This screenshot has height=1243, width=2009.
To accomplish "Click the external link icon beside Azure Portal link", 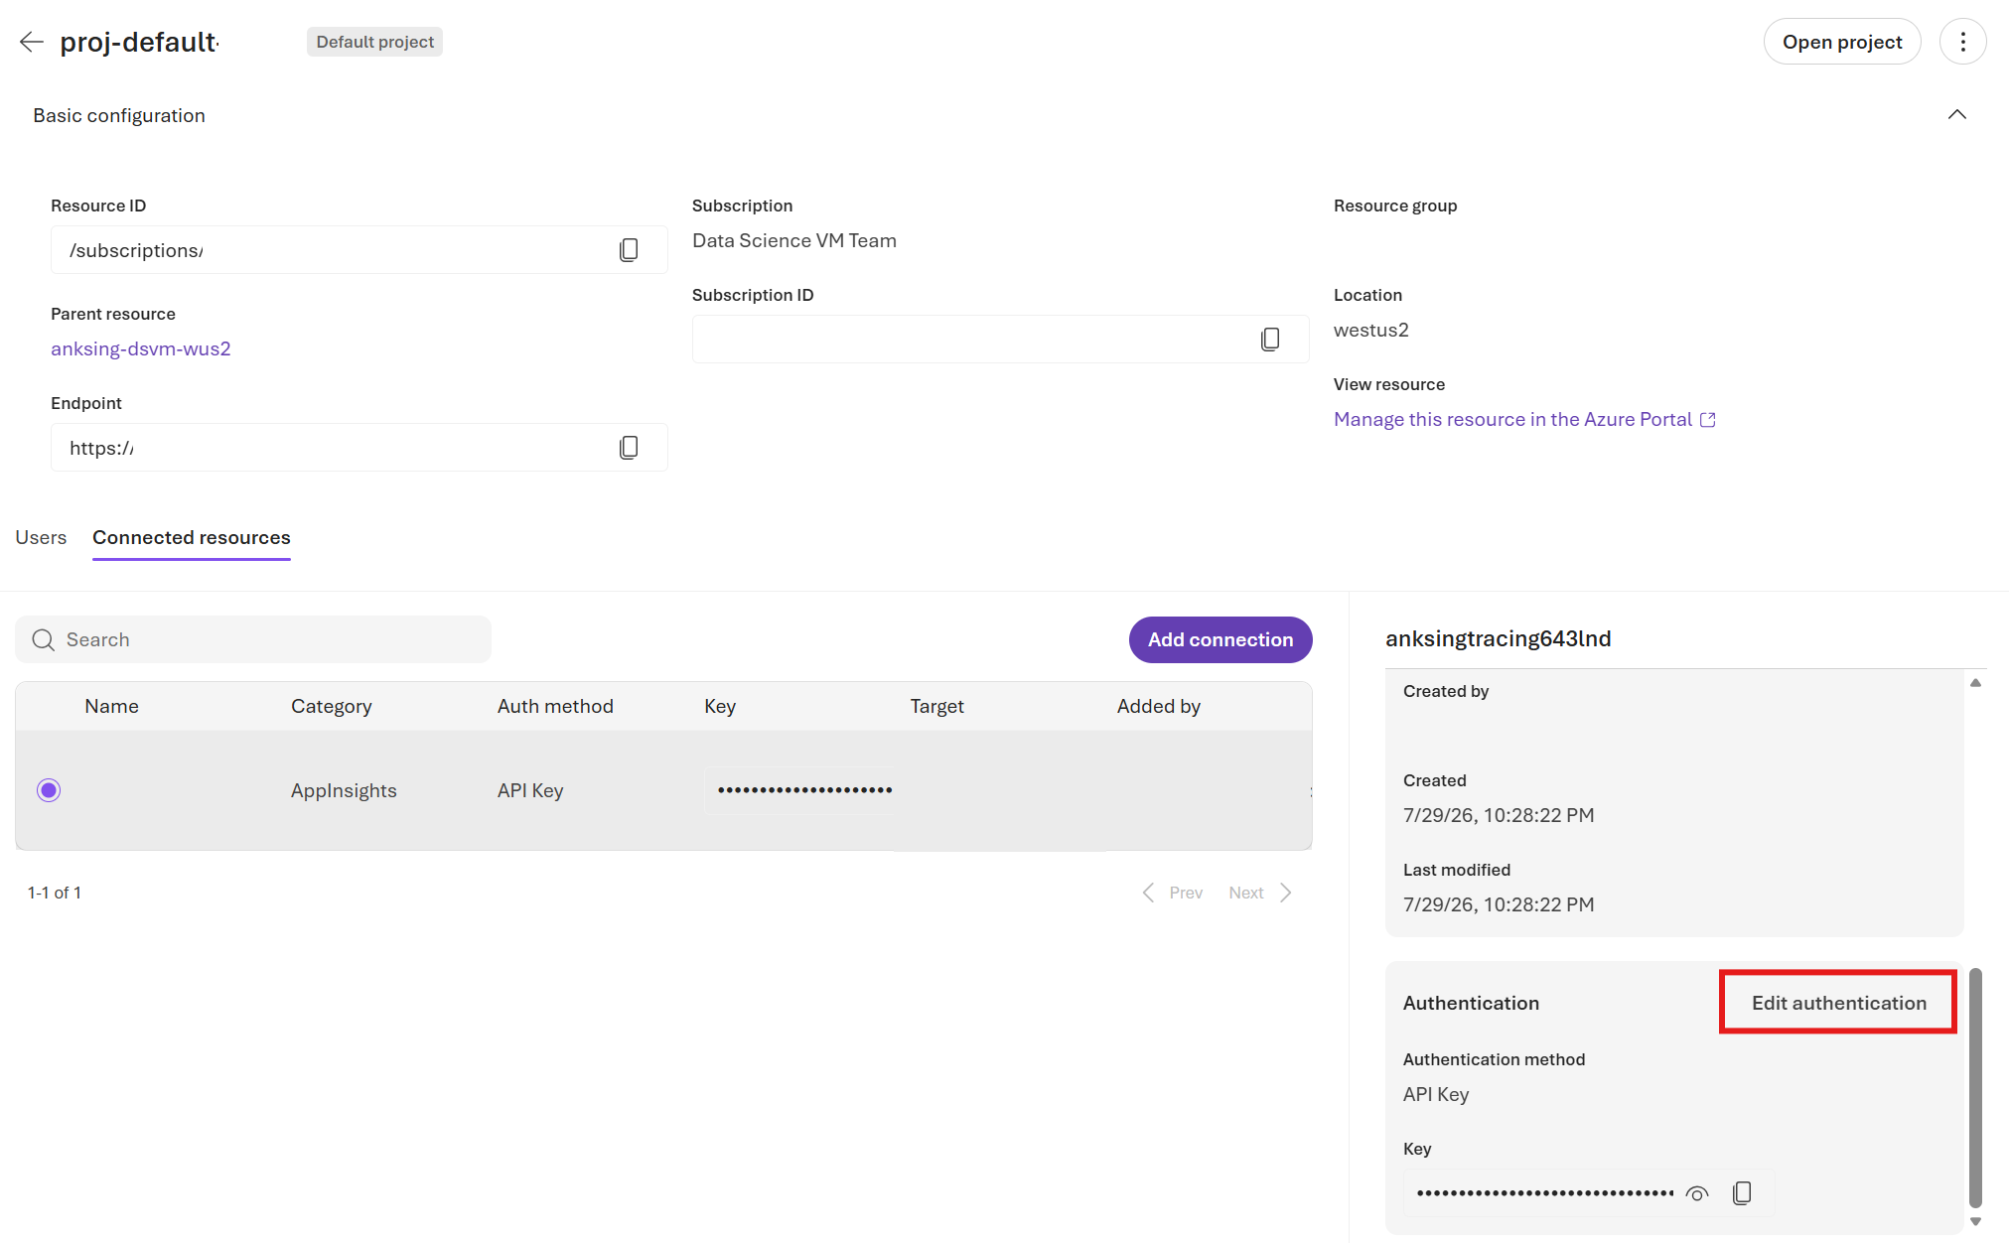I will click(x=1708, y=420).
